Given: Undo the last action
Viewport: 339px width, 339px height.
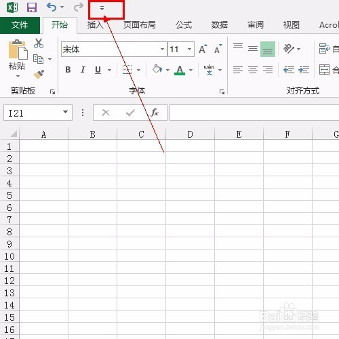Looking at the screenshot, I should coord(52,7).
